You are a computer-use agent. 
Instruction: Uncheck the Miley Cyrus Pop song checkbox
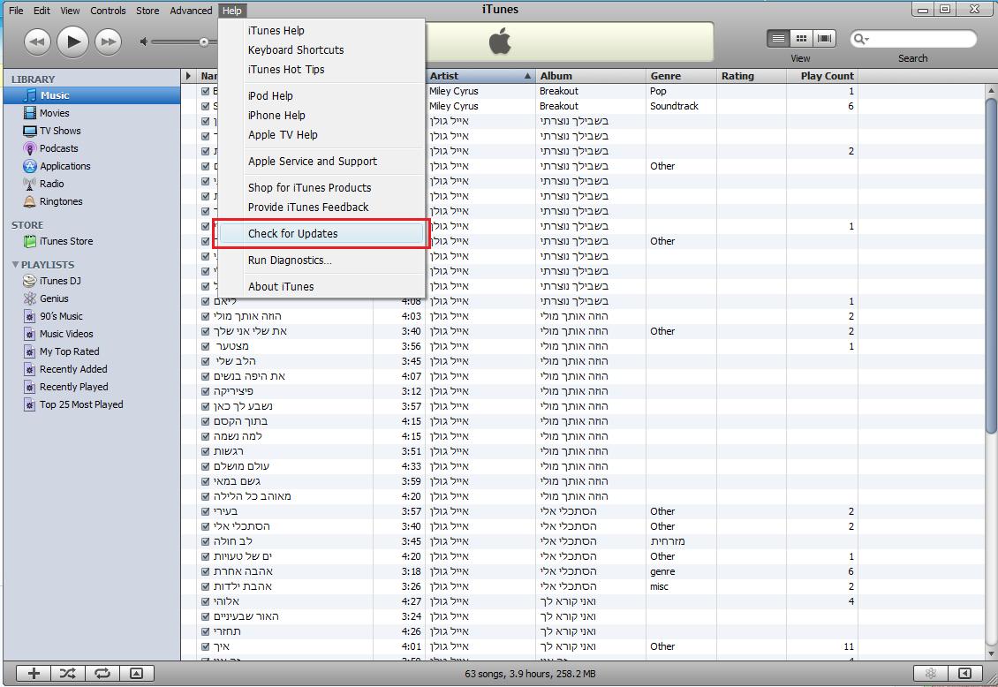click(206, 91)
